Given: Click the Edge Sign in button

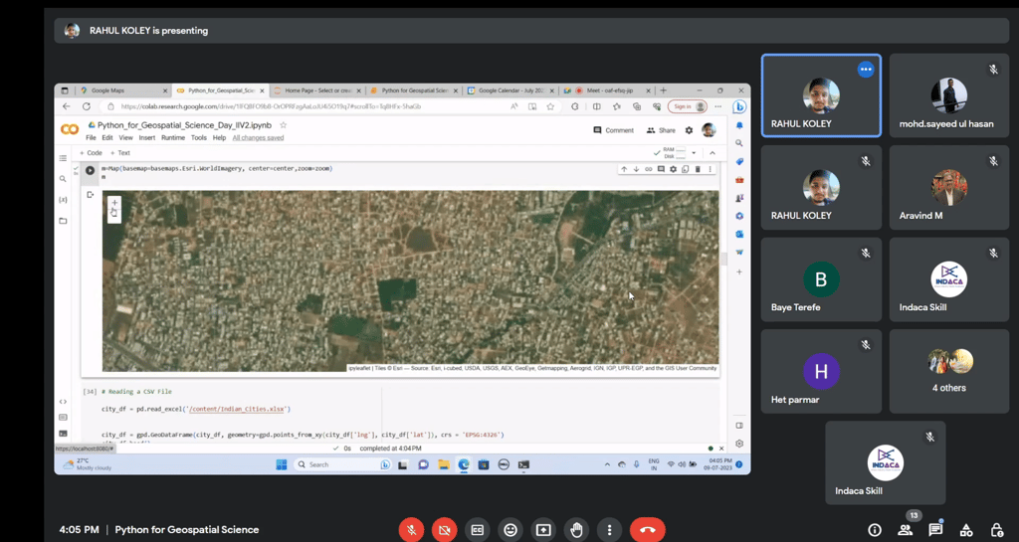Looking at the screenshot, I should click(688, 106).
